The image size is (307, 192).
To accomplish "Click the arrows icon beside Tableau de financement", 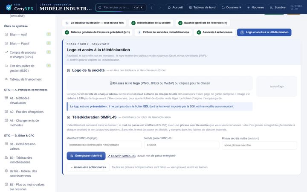I will click(6, 79).
